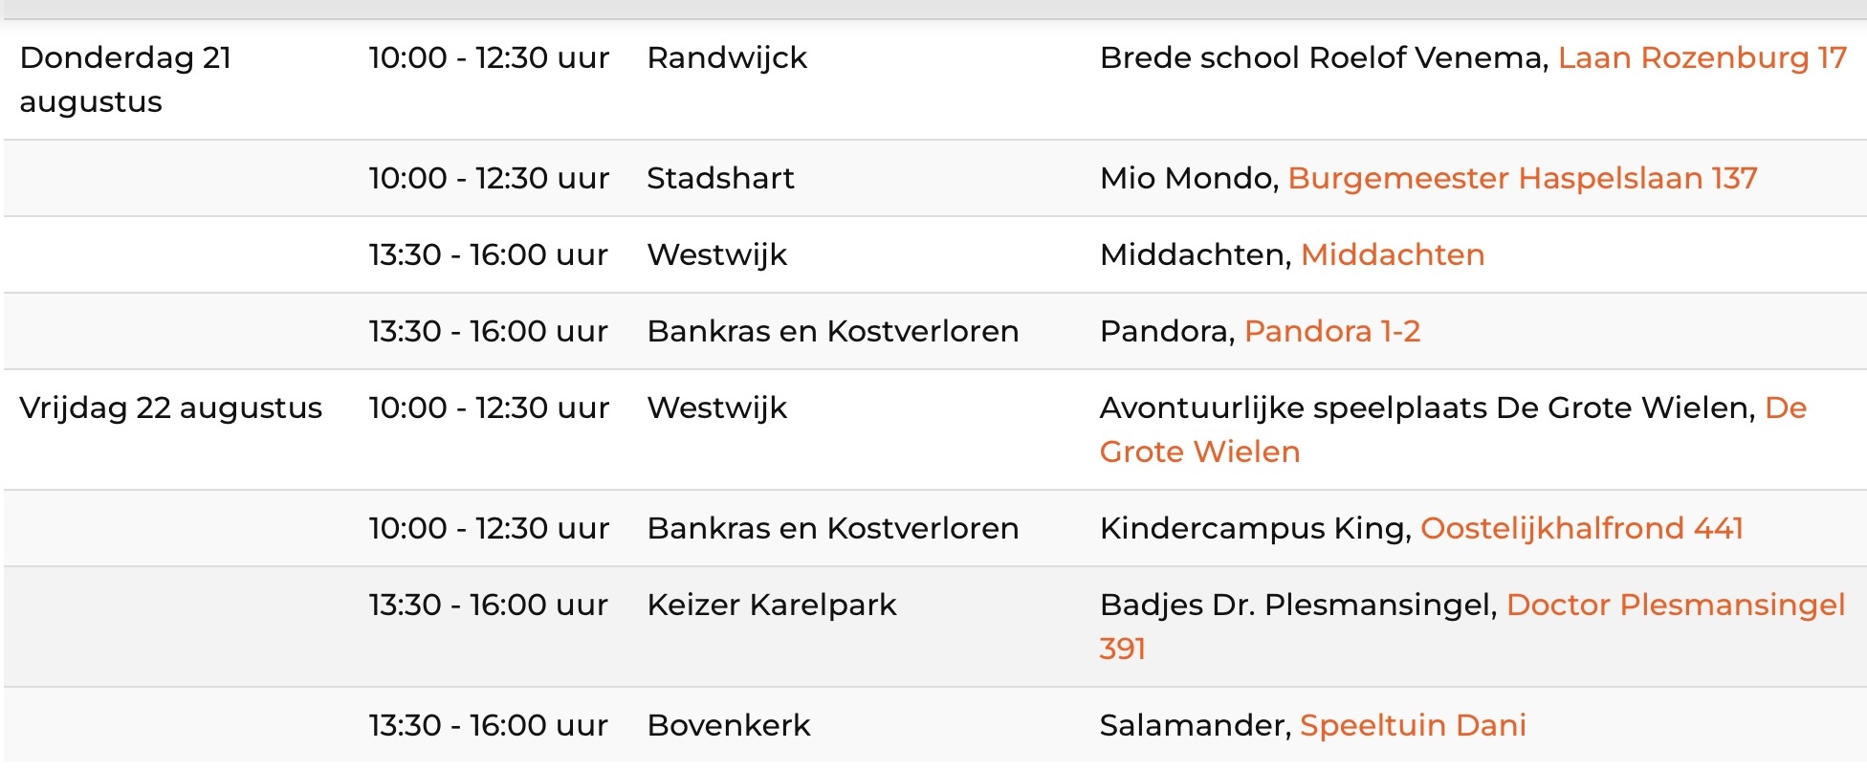This screenshot has height=771, width=1867.
Task: Click Westwijk in the Middachten row
Action: tap(717, 255)
